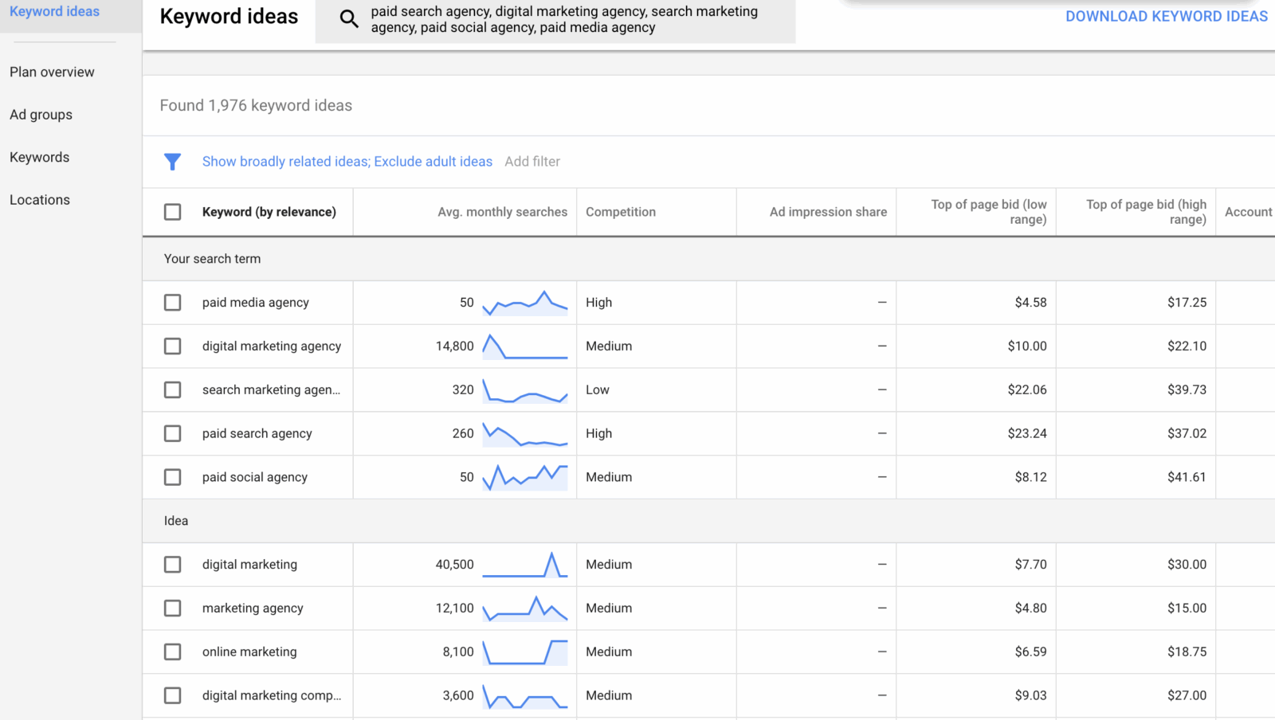Click the digital marketing trend sparkline chart
The width and height of the screenshot is (1275, 720).
point(526,564)
